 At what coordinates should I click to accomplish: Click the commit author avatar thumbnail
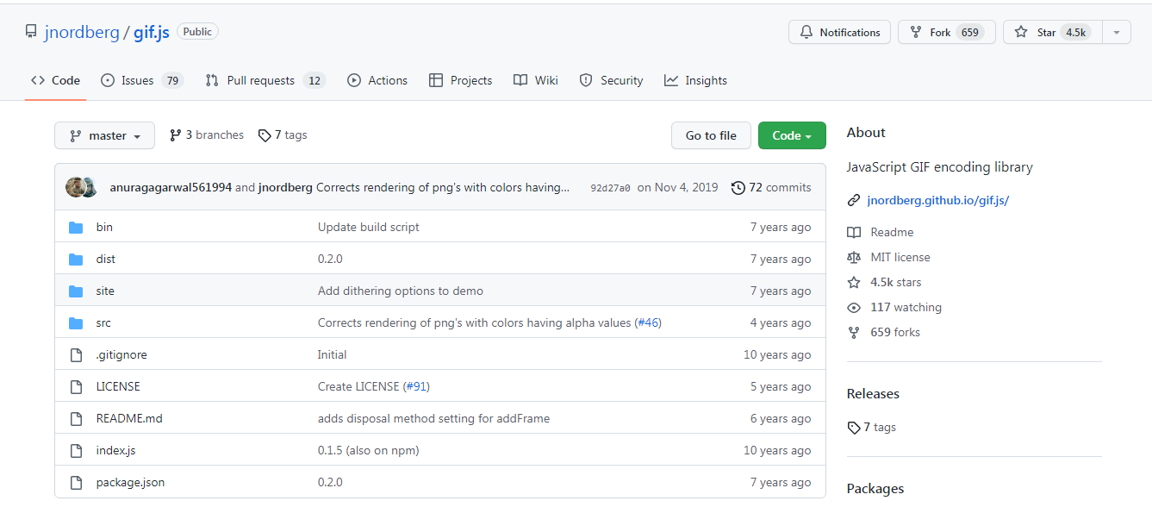tap(81, 187)
